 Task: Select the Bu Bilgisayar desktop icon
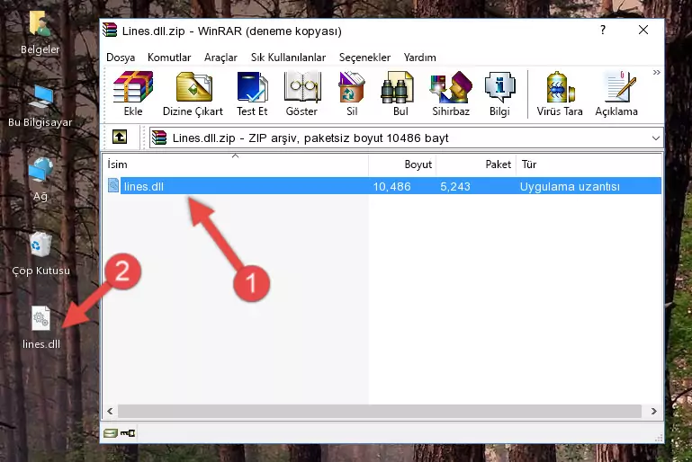pyautogui.click(x=40, y=106)
